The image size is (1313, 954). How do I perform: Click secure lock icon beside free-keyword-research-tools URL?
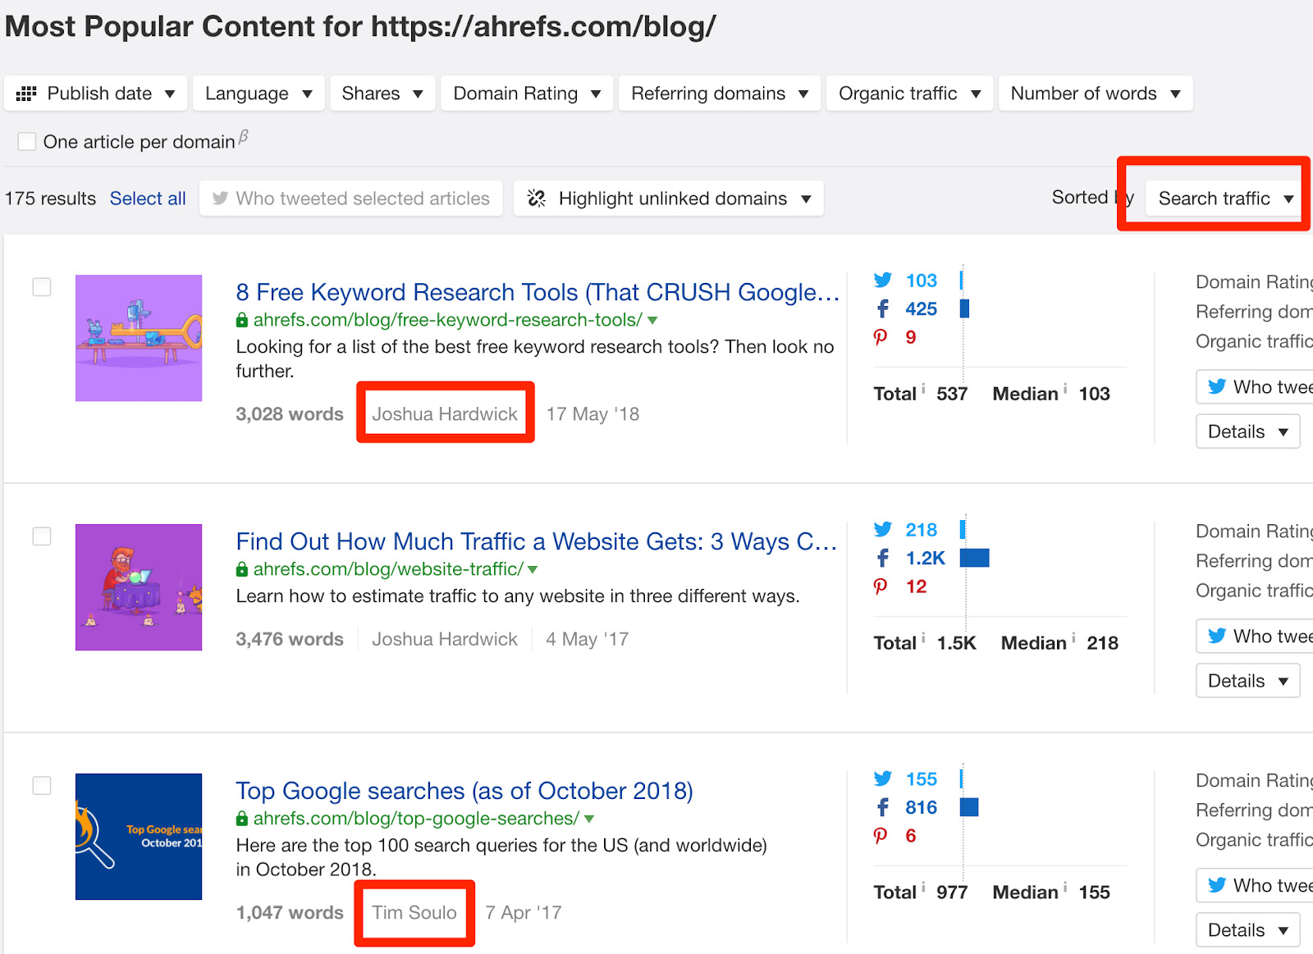242,321
